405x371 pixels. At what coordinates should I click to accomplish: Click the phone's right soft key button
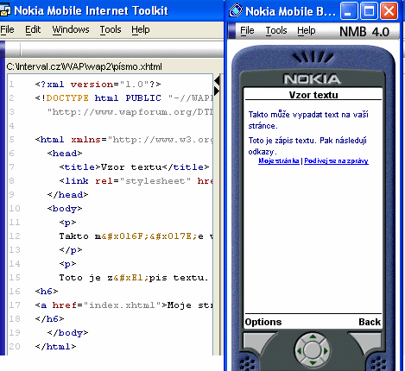click(365, 343)
